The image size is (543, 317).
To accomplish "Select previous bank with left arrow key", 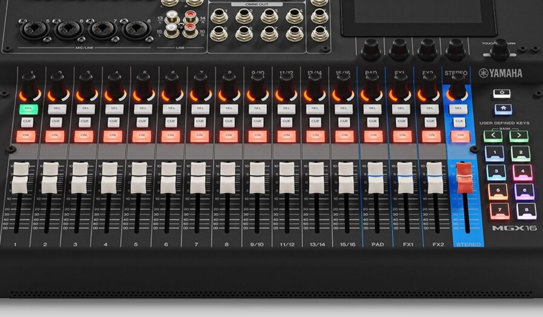I will (493, 136).
